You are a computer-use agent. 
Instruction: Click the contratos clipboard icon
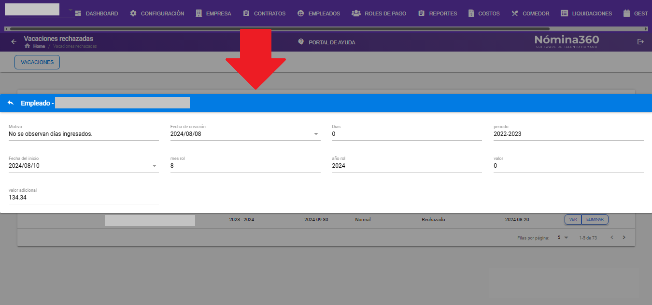[x=246, y=13]
